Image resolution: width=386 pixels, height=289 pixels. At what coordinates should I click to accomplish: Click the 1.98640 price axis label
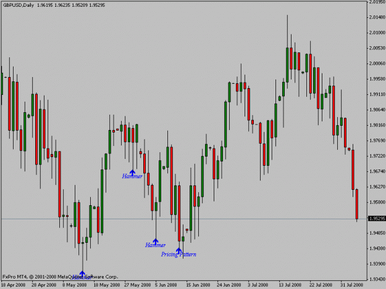377,110
